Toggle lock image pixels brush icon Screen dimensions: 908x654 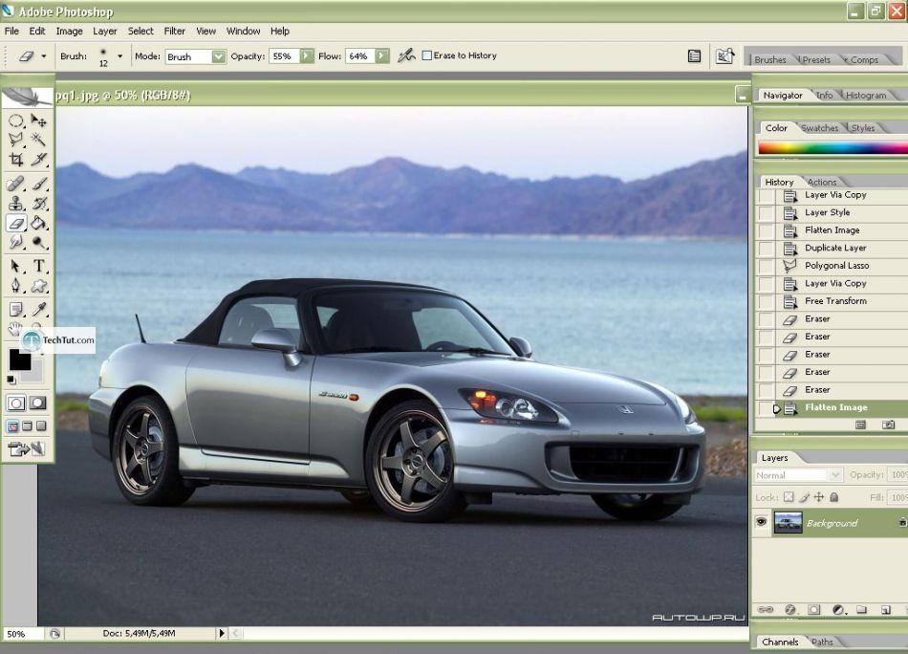805,497
